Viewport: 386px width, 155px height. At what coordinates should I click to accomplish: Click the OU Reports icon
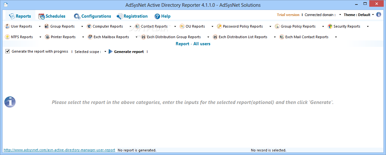coord(182,26)
